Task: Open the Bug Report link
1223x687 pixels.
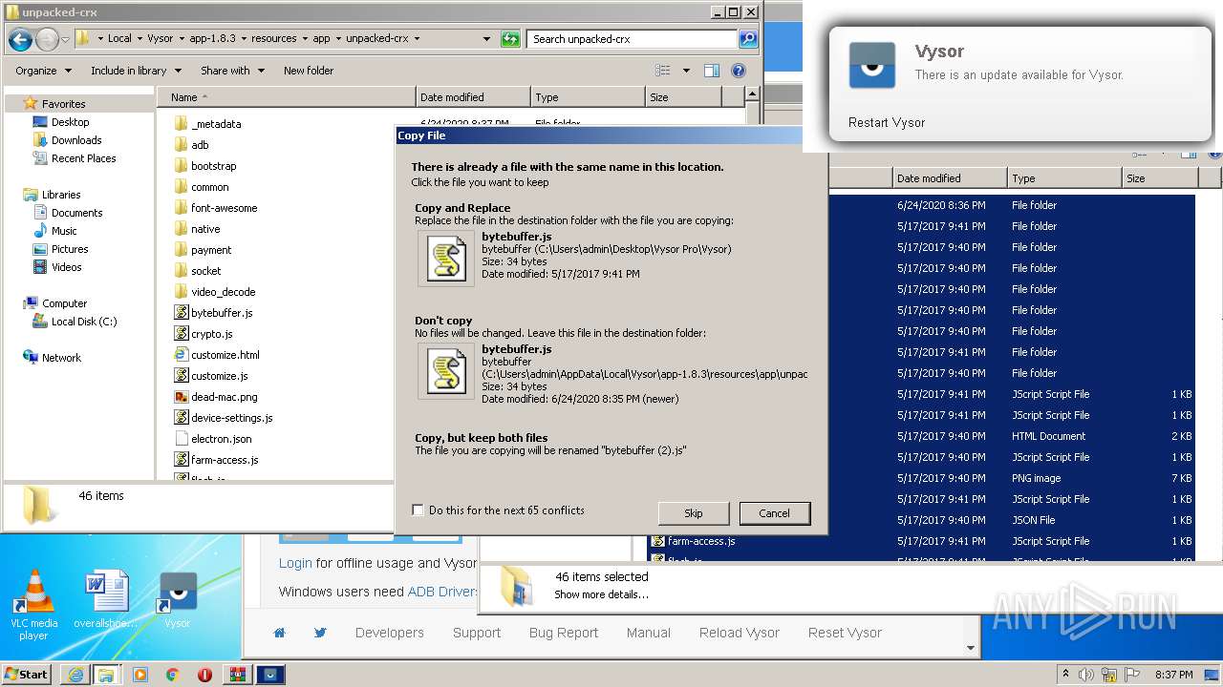Action: point(564,633)
